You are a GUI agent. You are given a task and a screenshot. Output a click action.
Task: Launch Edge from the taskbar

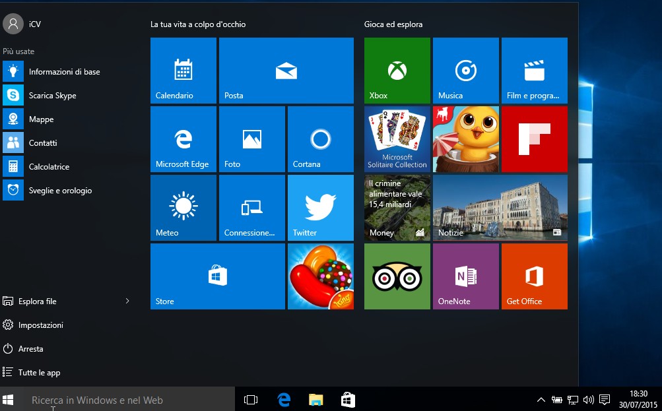284,400
